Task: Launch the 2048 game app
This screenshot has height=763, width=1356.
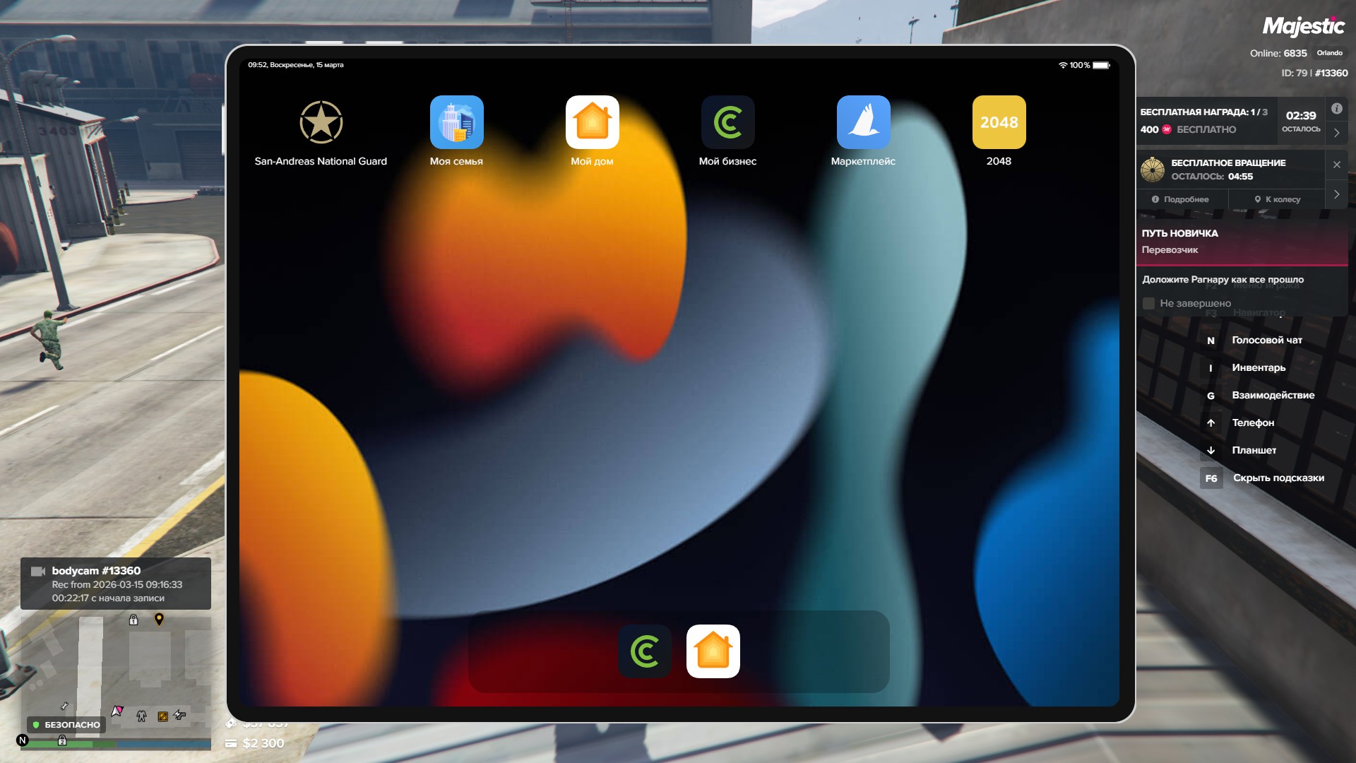Action: pyautogui.click(x=999, y=123)
